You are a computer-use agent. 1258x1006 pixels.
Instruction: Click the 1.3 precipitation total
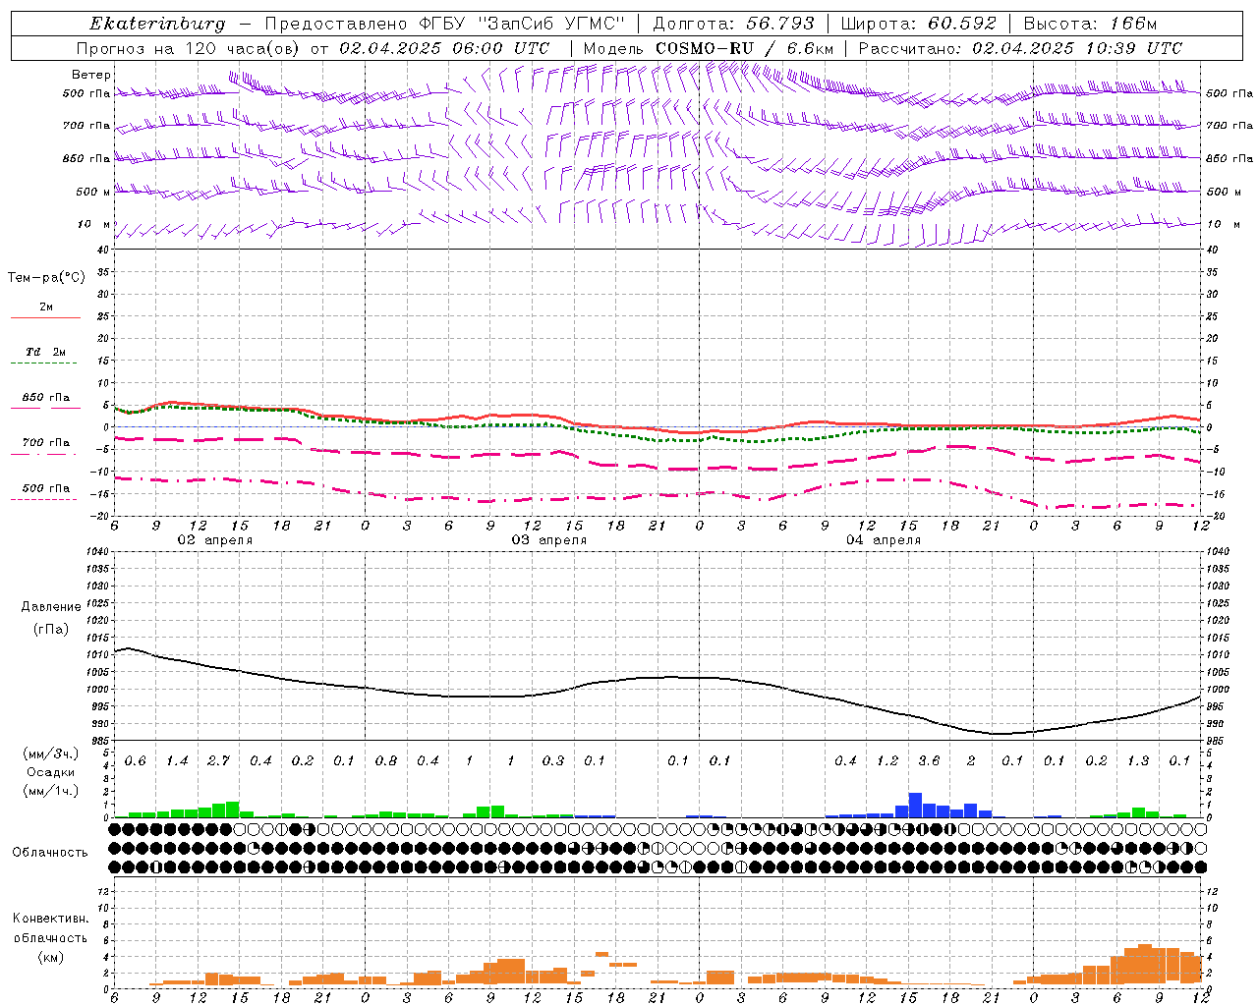point(1138,761)
